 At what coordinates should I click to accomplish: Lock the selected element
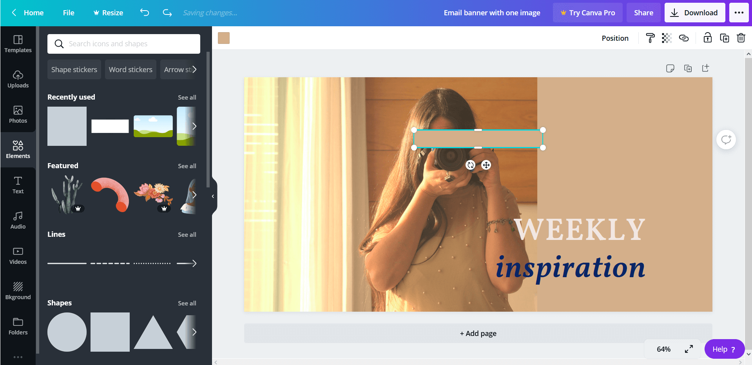[x=707, y=38]
